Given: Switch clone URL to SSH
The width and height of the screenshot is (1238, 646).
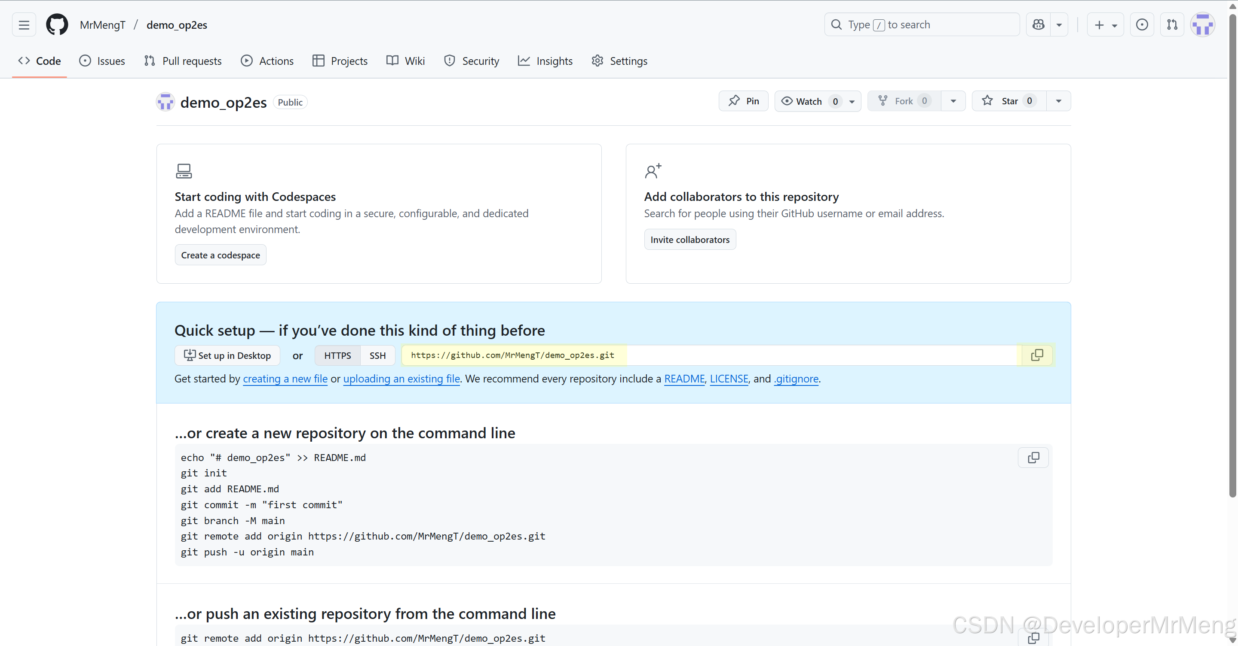Looking at the screenshot, I should (x=377, y=356).
